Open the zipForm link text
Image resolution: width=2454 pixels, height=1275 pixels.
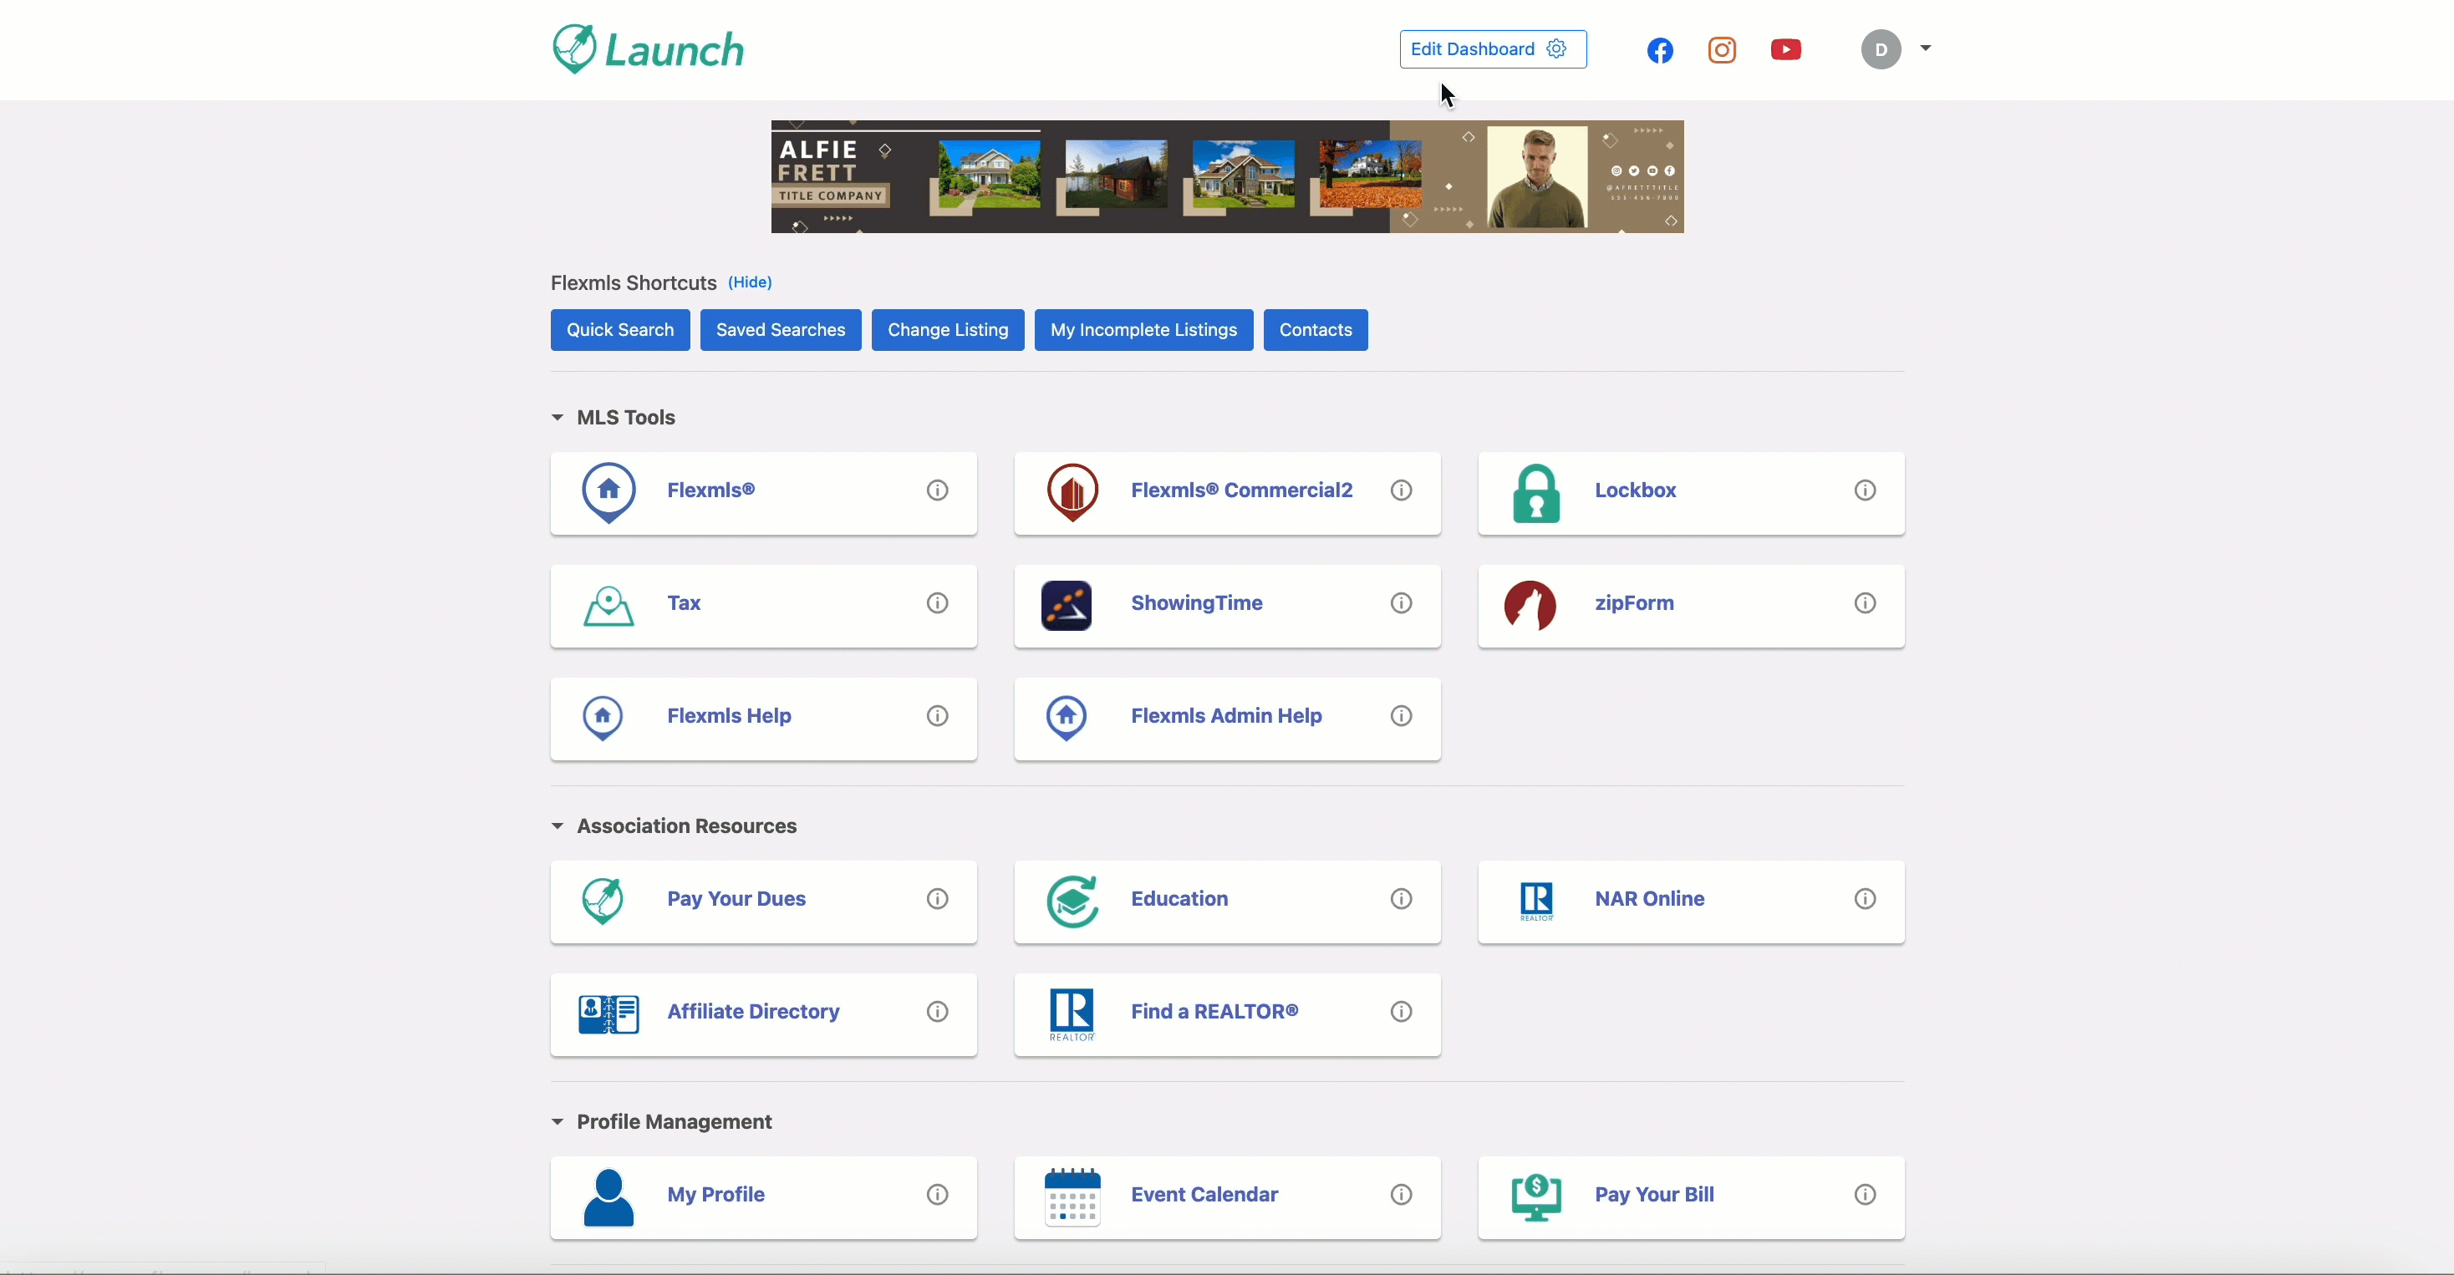tap(1634, 604)
